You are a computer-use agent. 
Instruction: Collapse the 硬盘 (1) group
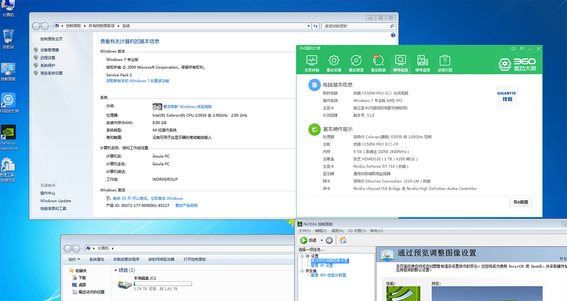(x=116, y=270)
